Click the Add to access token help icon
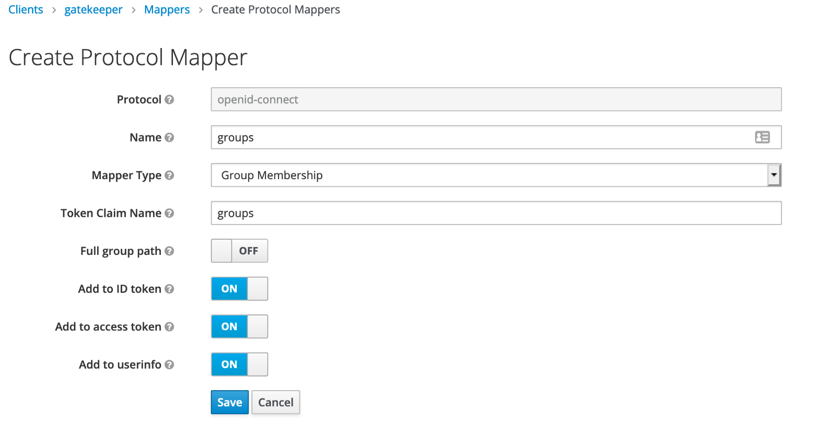Viewport: 836px width, 435px height. click(169, 327)
